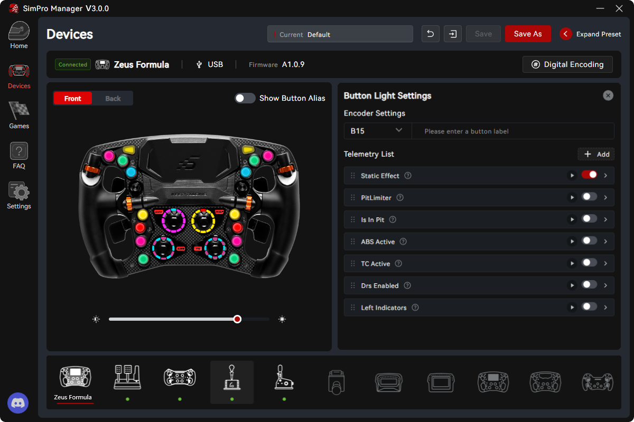Click help icon next to PitLimiter
The height and width of the screenshot is (422, 634).
[400, 198]
